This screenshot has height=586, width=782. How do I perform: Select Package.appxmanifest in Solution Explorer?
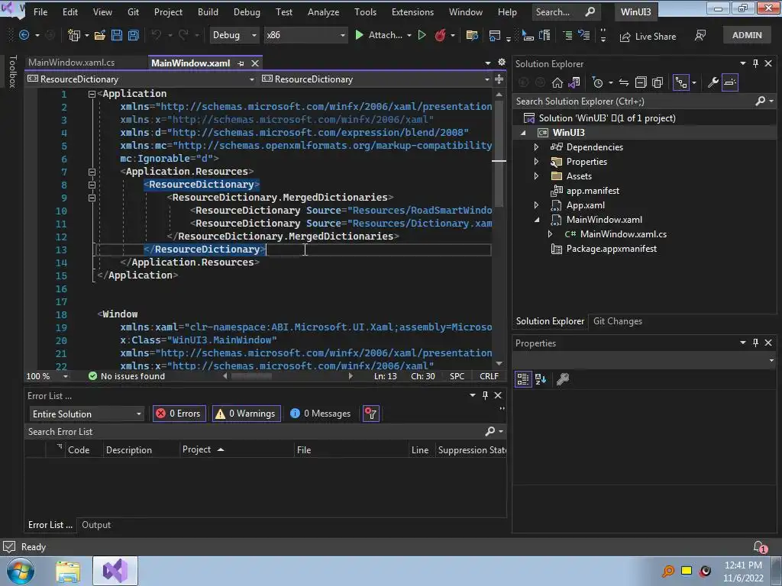[x=611, y=249]
